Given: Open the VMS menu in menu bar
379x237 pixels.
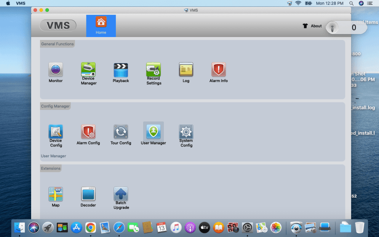Looking at the screenshot, I should tap(21, 3).
